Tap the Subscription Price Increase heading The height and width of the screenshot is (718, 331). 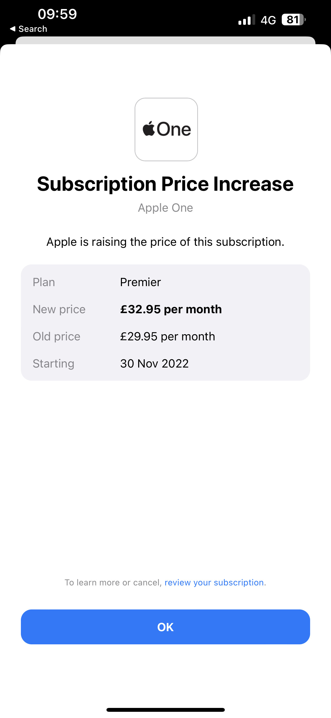pos(165,184)
